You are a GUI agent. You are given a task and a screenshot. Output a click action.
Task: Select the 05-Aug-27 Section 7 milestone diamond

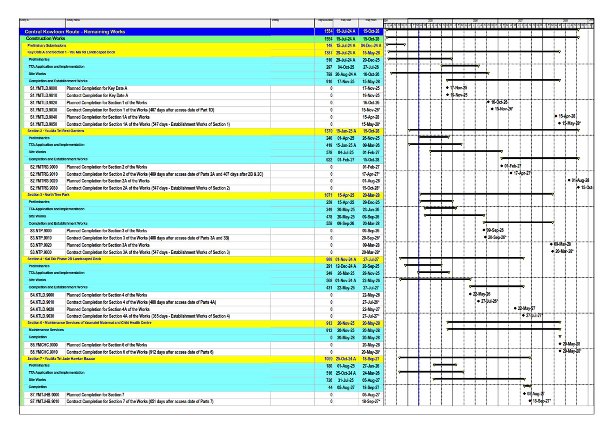[525, 394]
